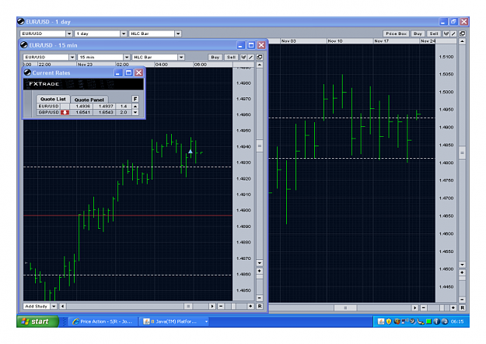Switch to the Quote Panel tab
Image resolution: width=486 pixels, height=344 pixels.
[x=89, y=100]
